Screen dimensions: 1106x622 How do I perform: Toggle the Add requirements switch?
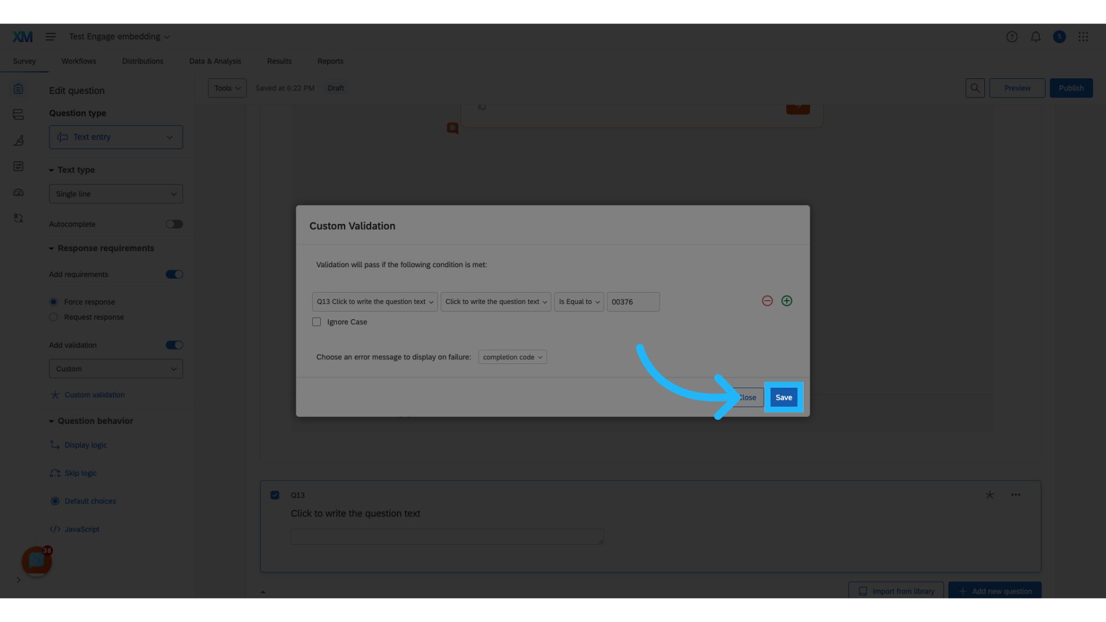[x=174, y=275]
